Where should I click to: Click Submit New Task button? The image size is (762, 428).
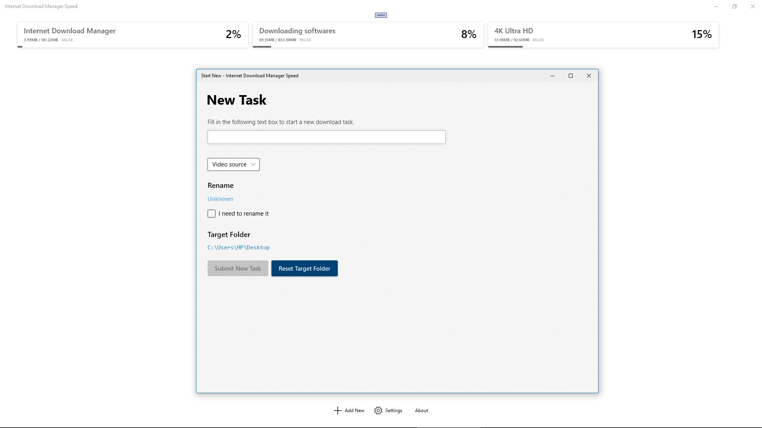coord(238,268)
